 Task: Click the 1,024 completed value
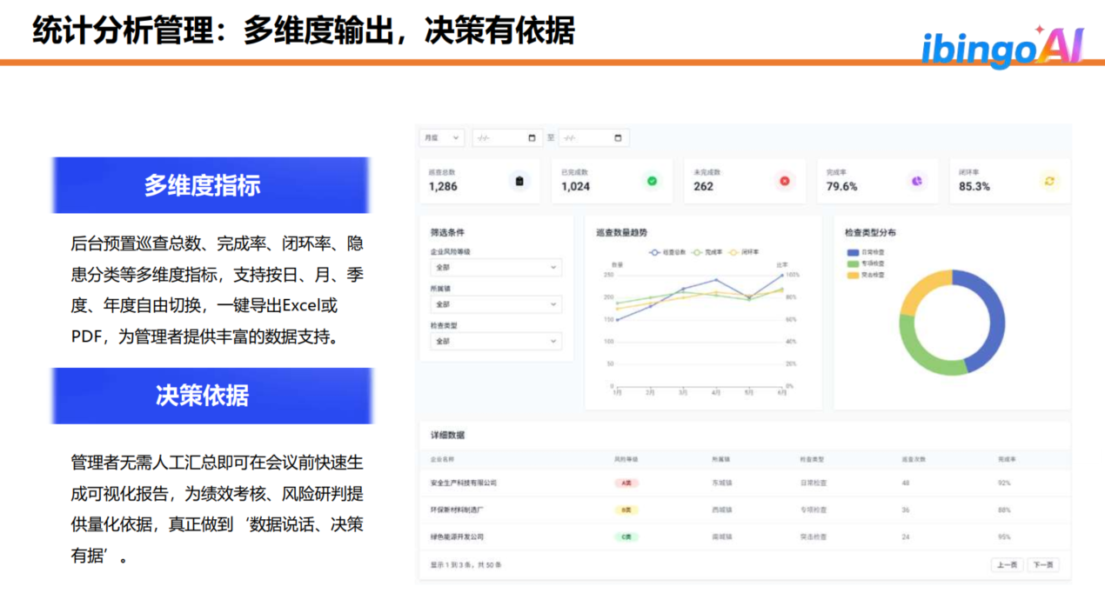click(x=575, y=186)
